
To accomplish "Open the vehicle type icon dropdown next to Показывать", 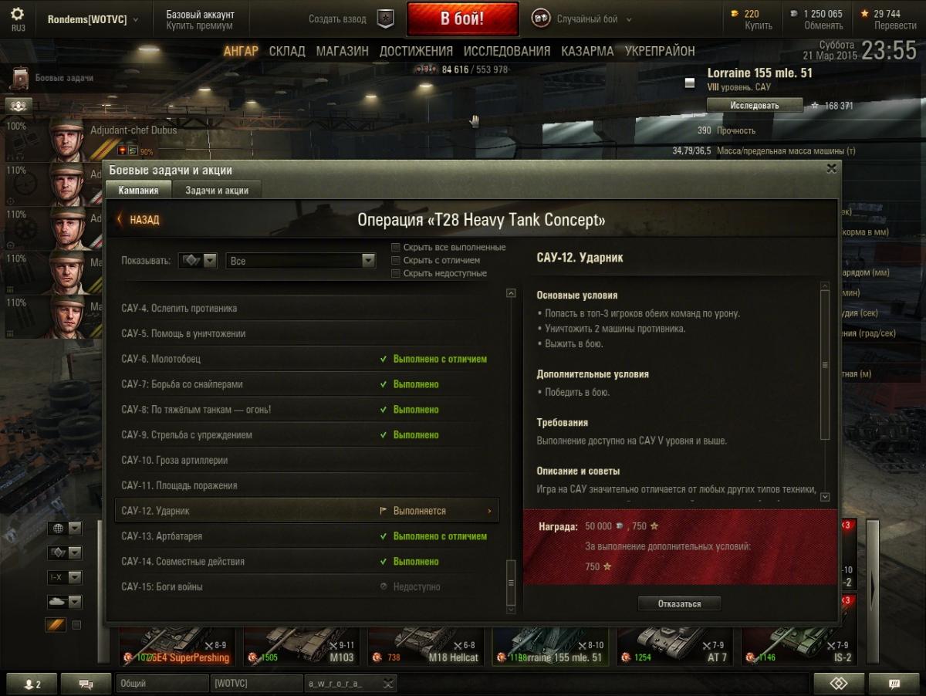I will [x=198, y=261].
